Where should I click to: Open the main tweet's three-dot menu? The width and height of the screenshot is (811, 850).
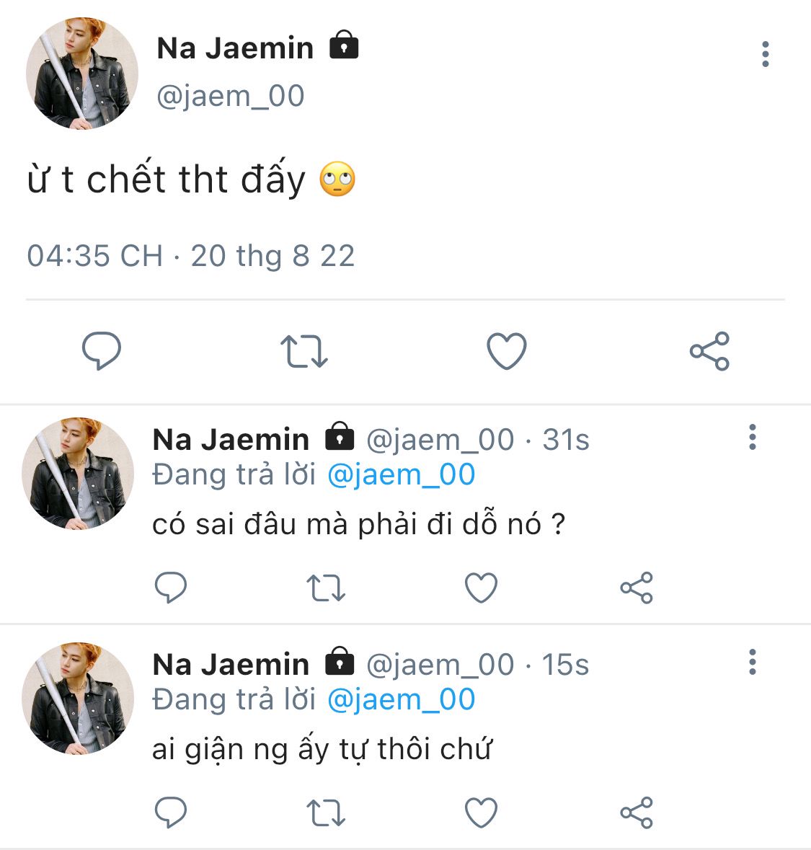click(765, 54)
